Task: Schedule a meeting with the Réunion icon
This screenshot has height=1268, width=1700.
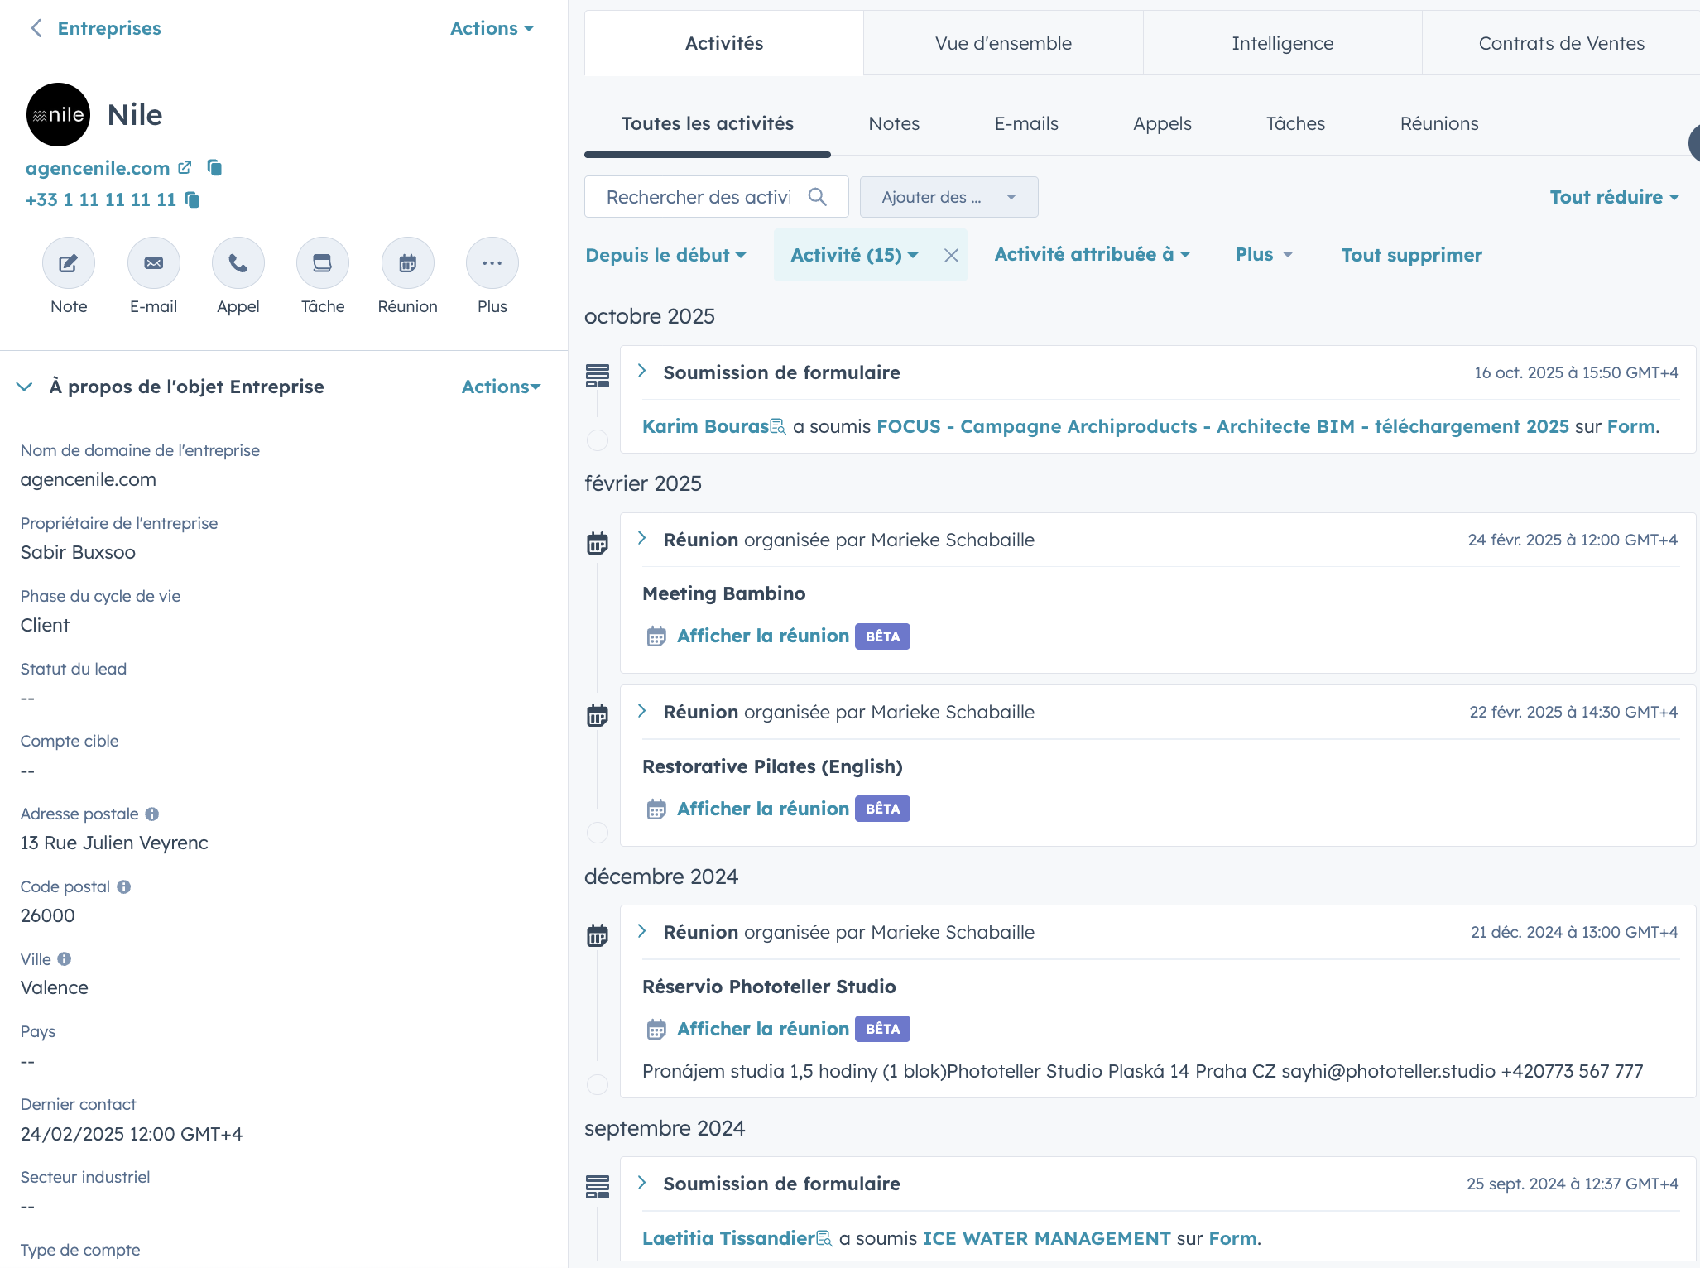Action: (407, 262)
